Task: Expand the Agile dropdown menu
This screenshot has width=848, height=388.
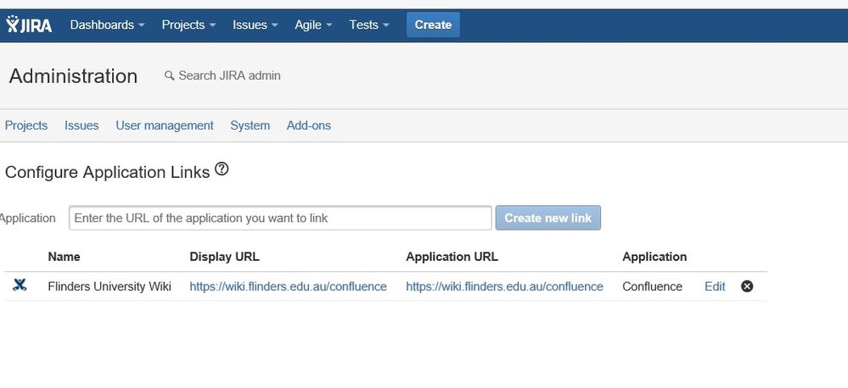Action: pyautogui.click(x=313, y=25)
